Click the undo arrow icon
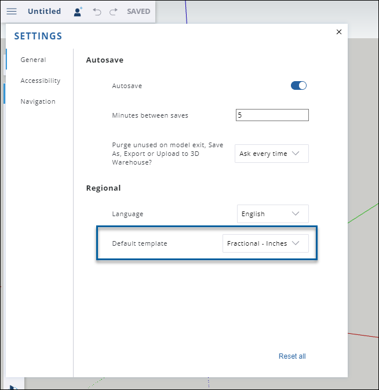Viewport: 379px width, 390px height. click(x=97, y=12)
